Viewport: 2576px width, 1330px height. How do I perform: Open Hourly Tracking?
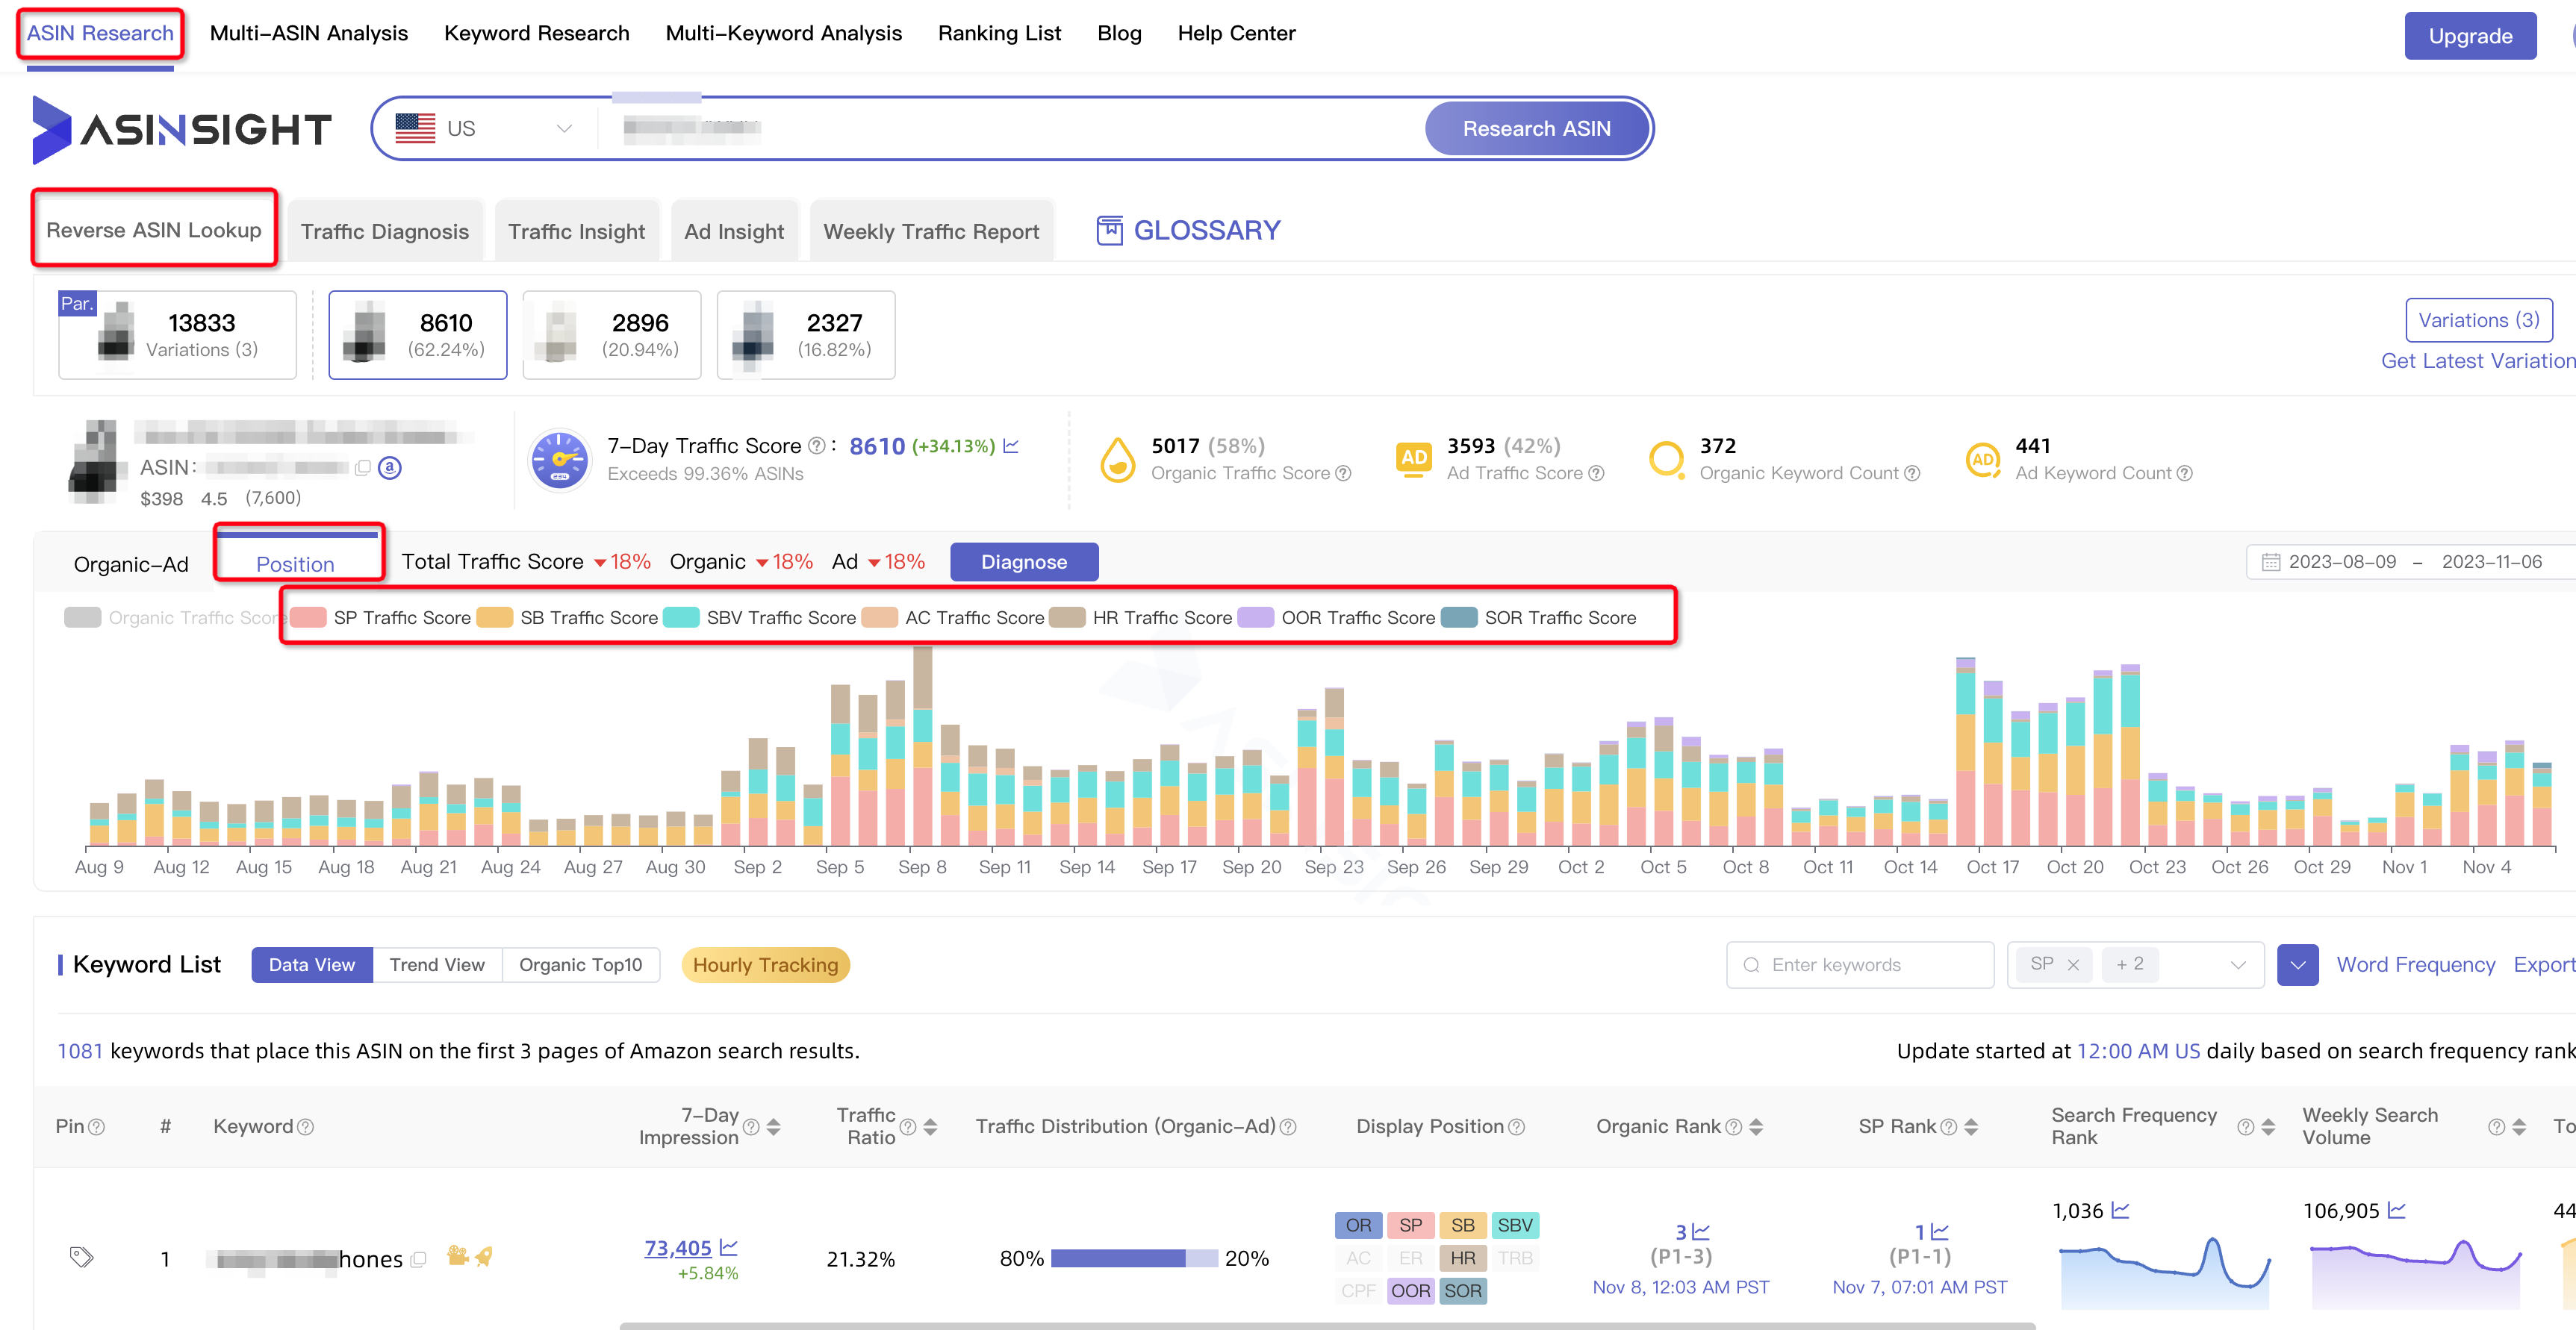tap(765, 964)
